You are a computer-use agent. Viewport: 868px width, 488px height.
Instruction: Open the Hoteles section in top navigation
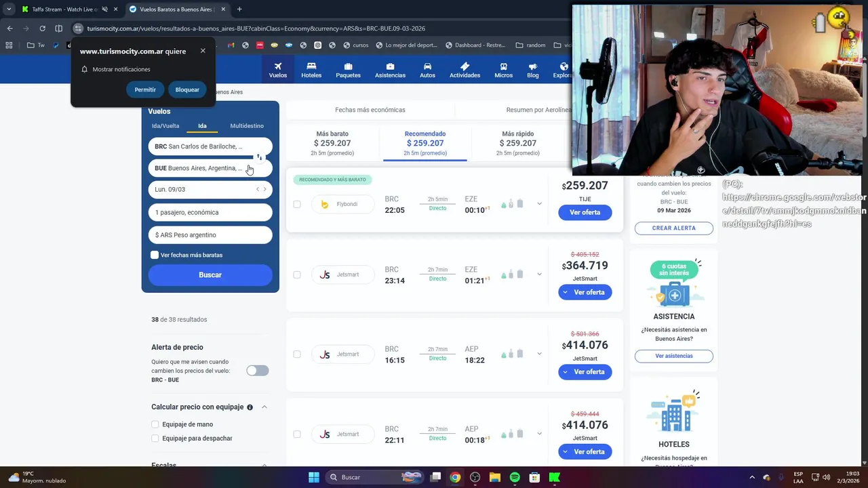point(311,70)
